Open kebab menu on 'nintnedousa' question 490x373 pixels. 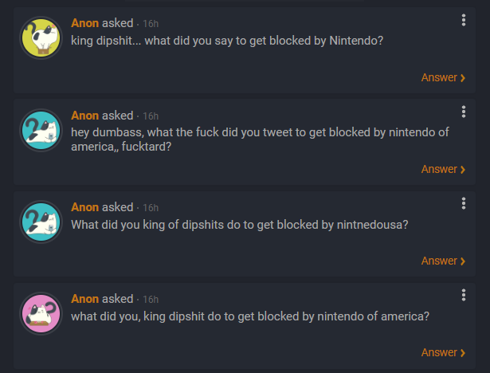(464, 203)
